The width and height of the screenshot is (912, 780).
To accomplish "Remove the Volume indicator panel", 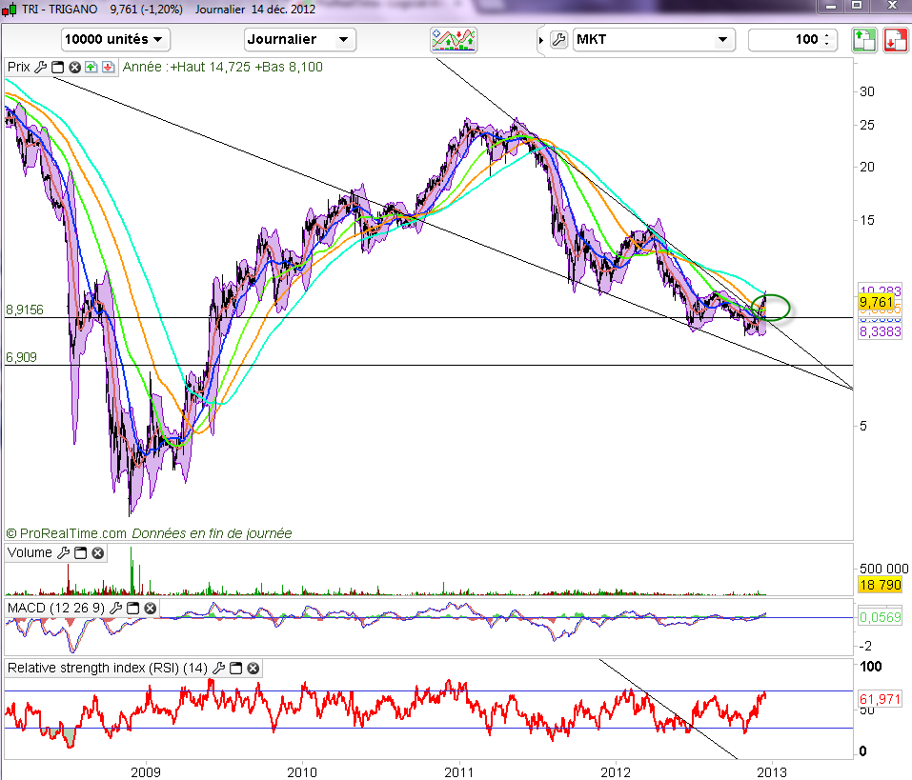I will click(97, 552).
